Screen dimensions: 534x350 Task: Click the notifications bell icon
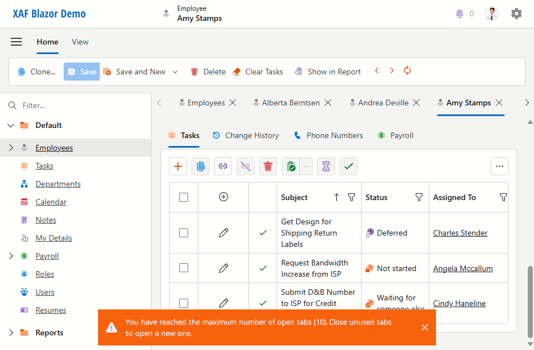(460, 14)
